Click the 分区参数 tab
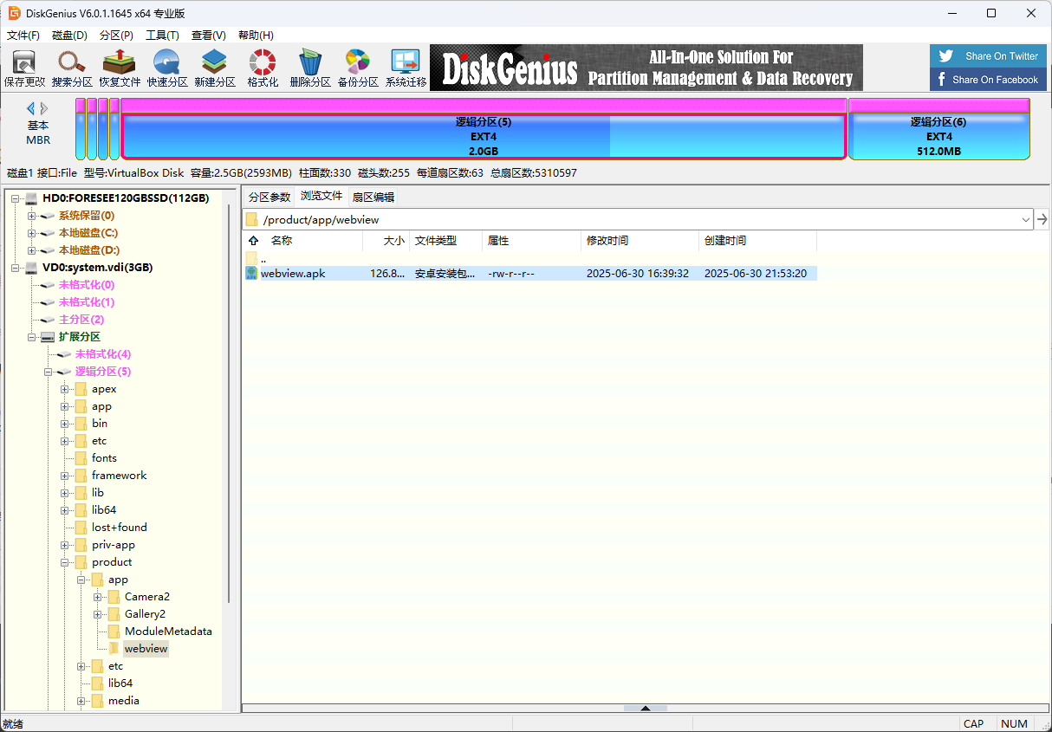 click(x=269, y=196)
